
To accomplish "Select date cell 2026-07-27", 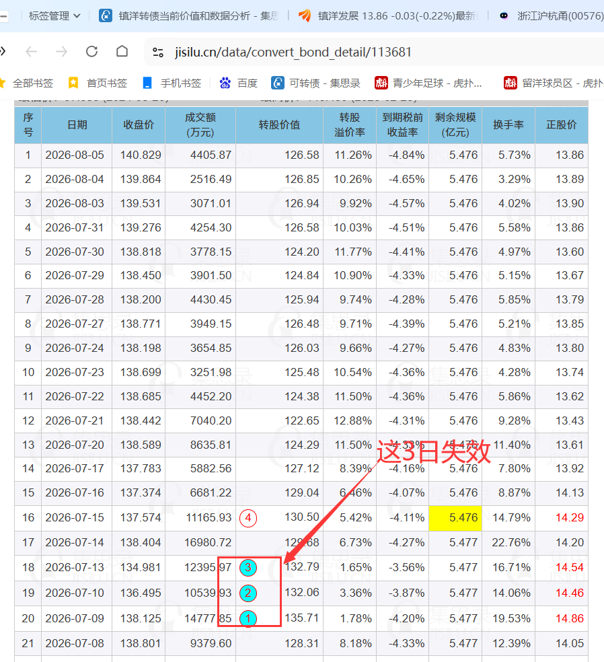I will tap(75, 324).
